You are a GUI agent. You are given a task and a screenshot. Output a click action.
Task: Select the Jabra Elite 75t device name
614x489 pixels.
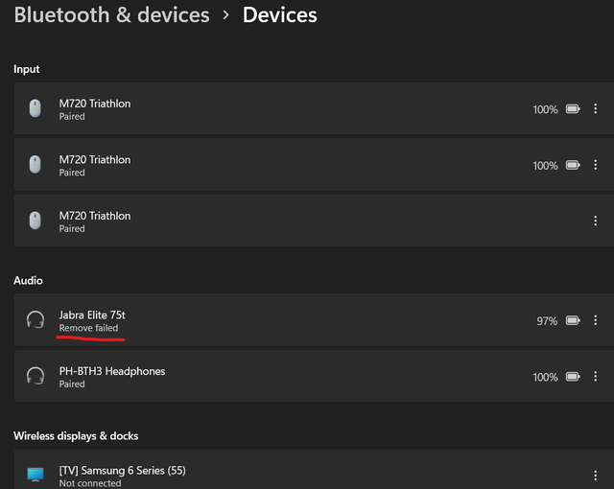coord(92,314)
